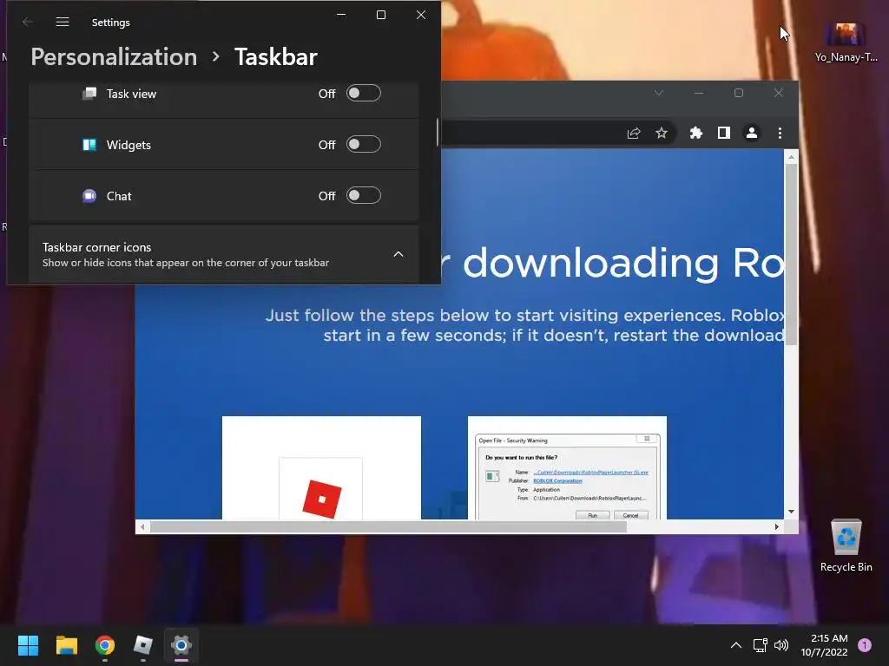
Task: Open the Personalization breadcrumb
Action: click(114, 56)
